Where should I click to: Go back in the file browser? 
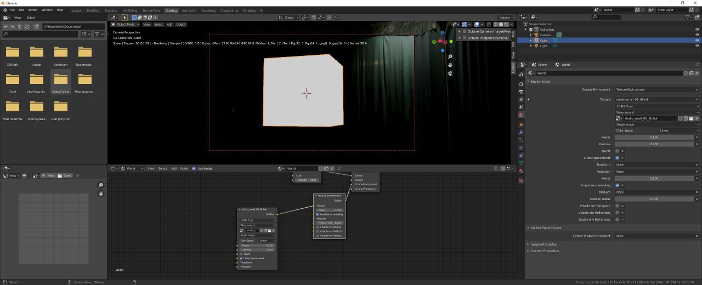tap(5, 26)
